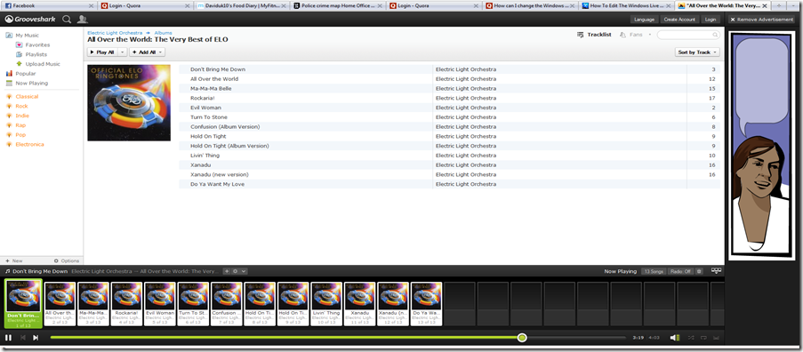Screen dimensions: 803x352
Task: Toggle Radio Off button in queue
Action: 680,271
